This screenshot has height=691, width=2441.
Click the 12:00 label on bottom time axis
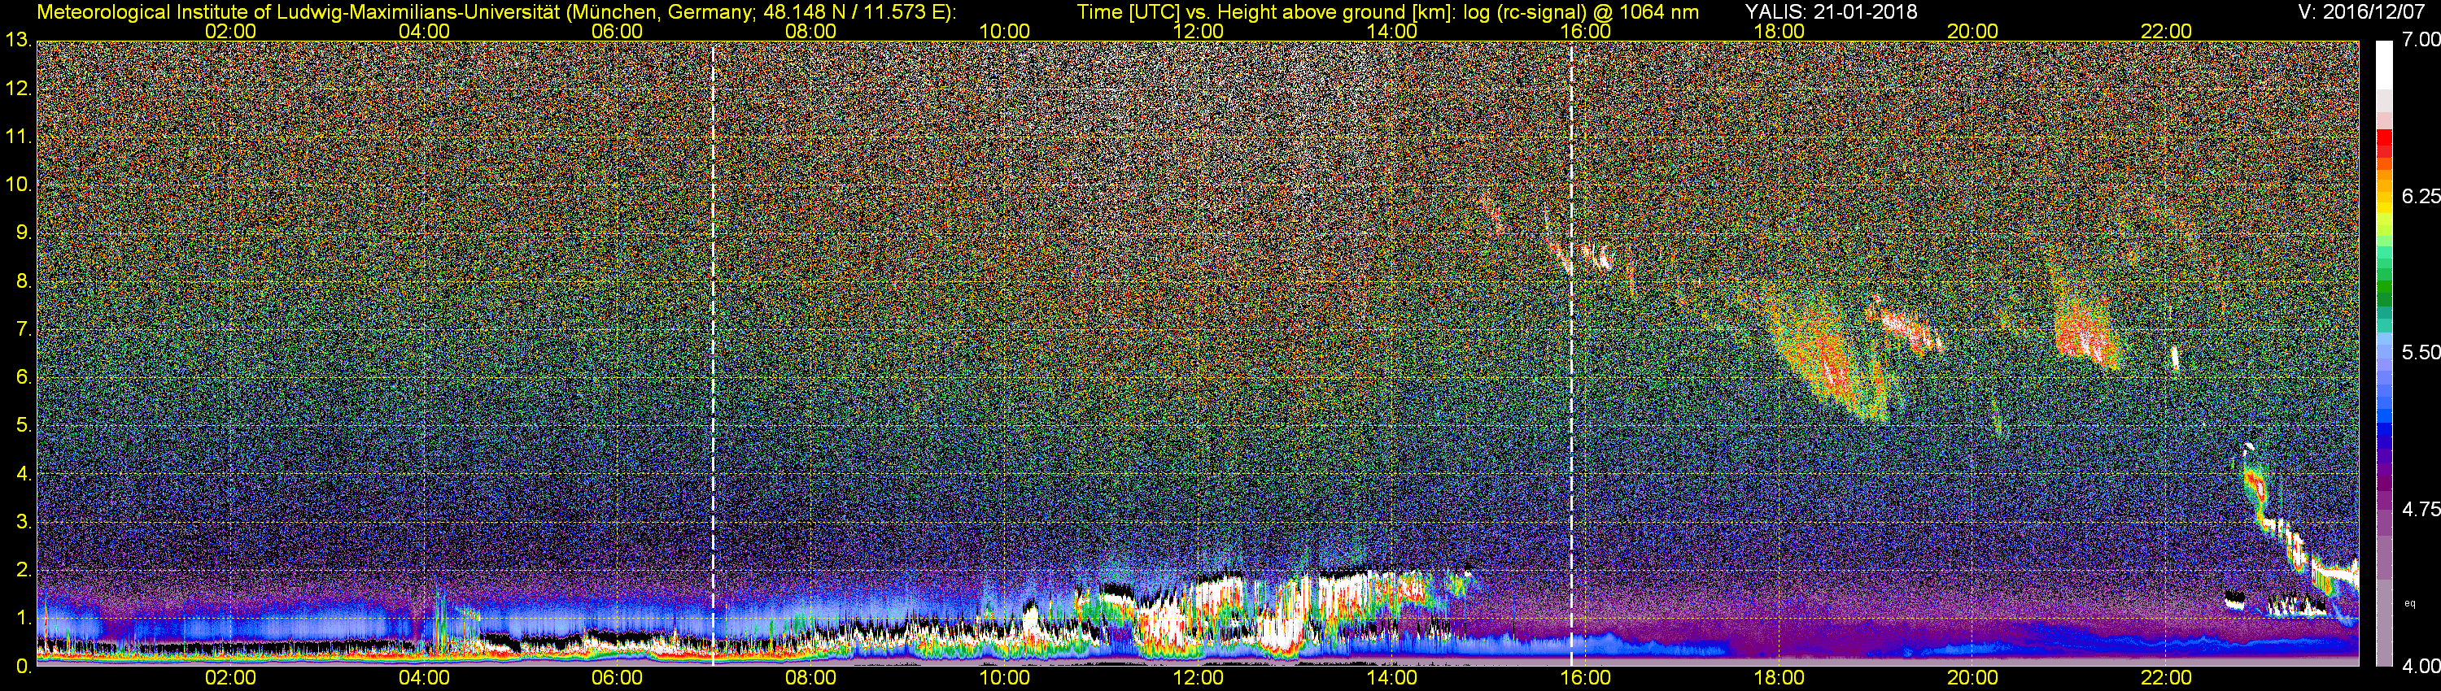tap(1198, 678)
